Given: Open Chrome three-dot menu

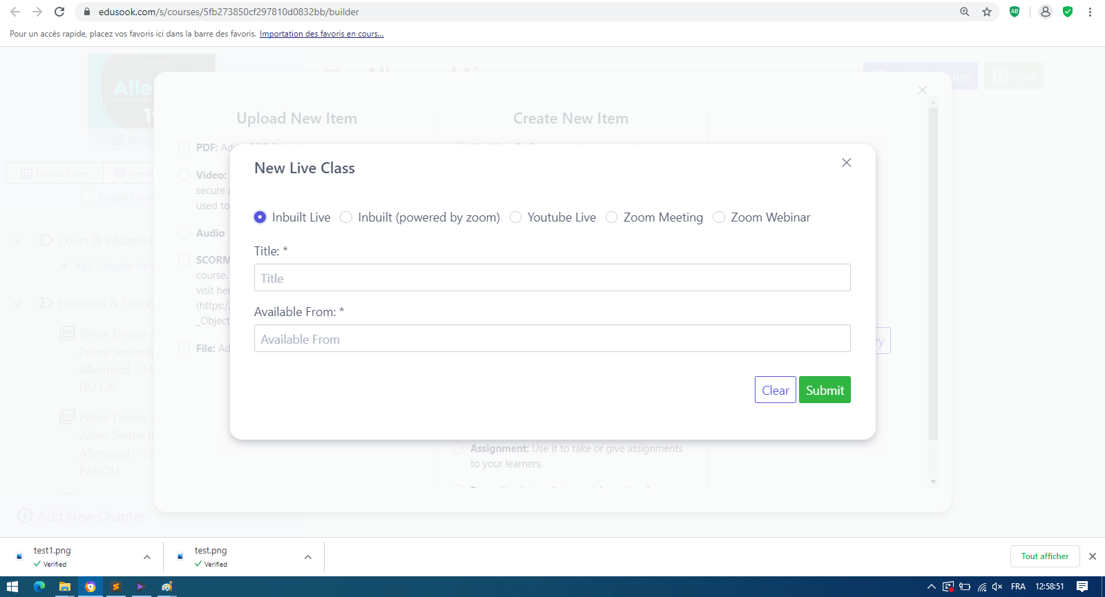Looking at the screenshot, I should (x=1090, y=12).
